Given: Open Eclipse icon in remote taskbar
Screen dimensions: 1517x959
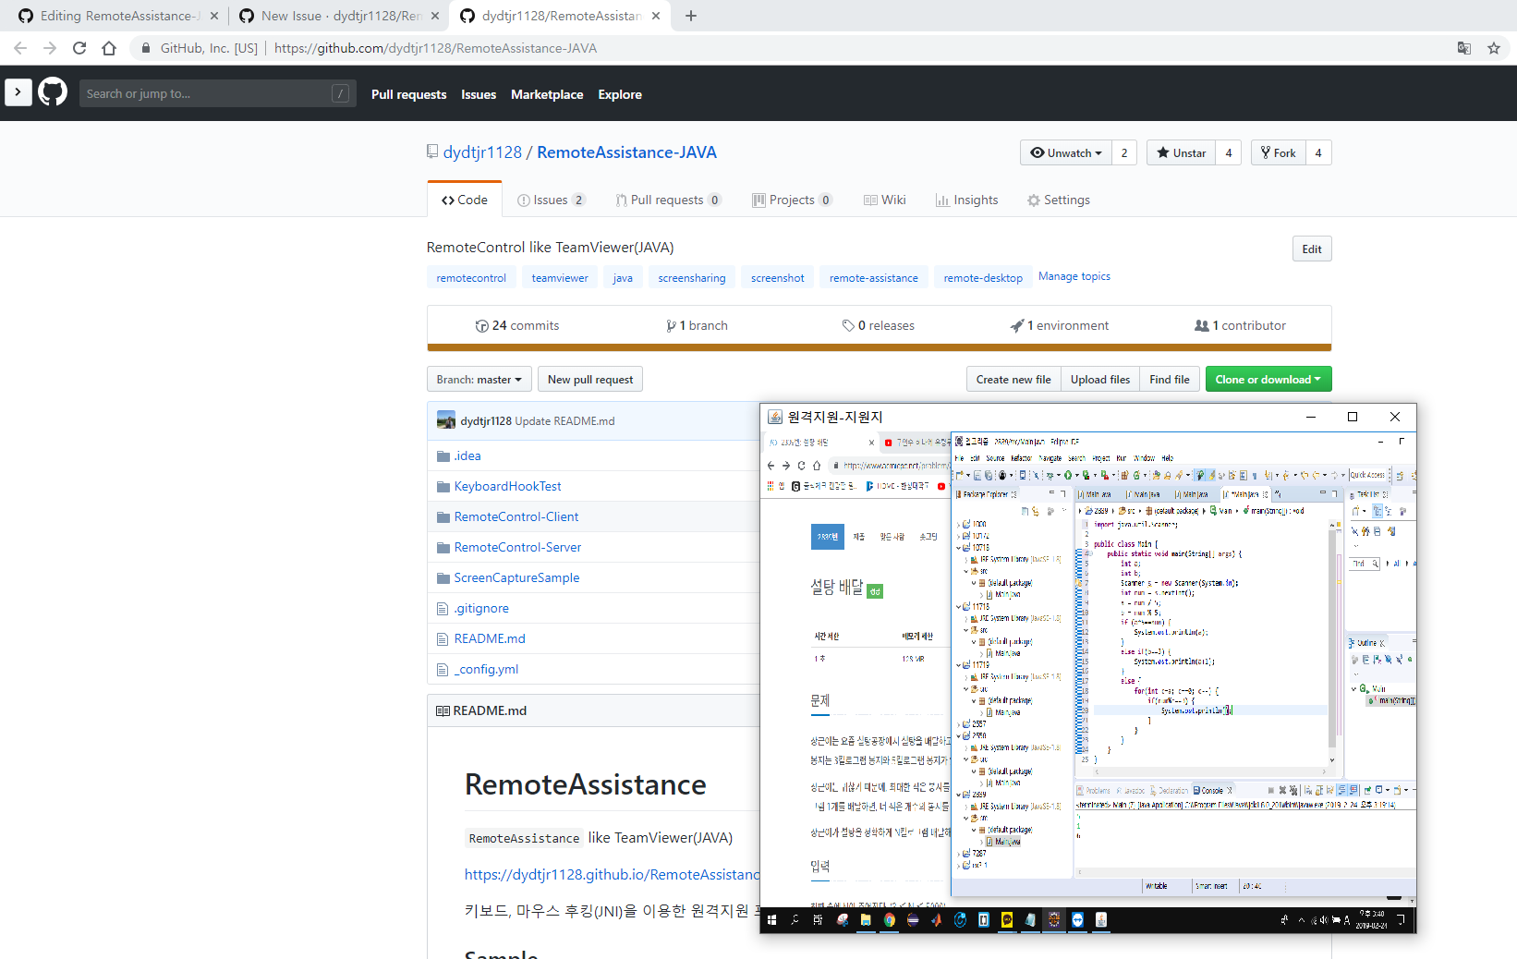Looking at the screenshot, I should click(x=913, y=920).
